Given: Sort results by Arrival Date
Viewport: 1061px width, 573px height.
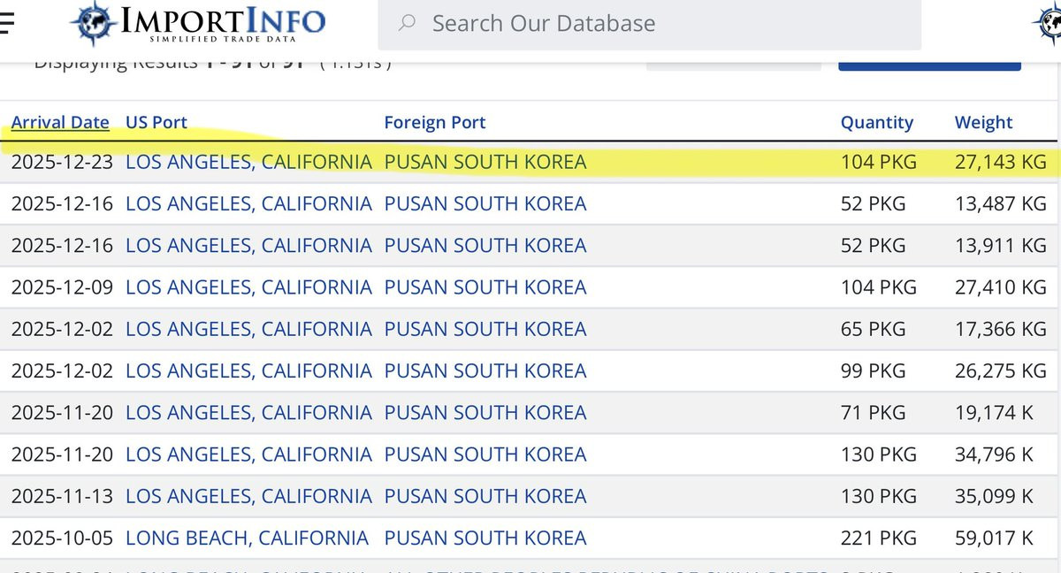Looking at the screenshot, I should pyautogui.click(x=60, y=123).
